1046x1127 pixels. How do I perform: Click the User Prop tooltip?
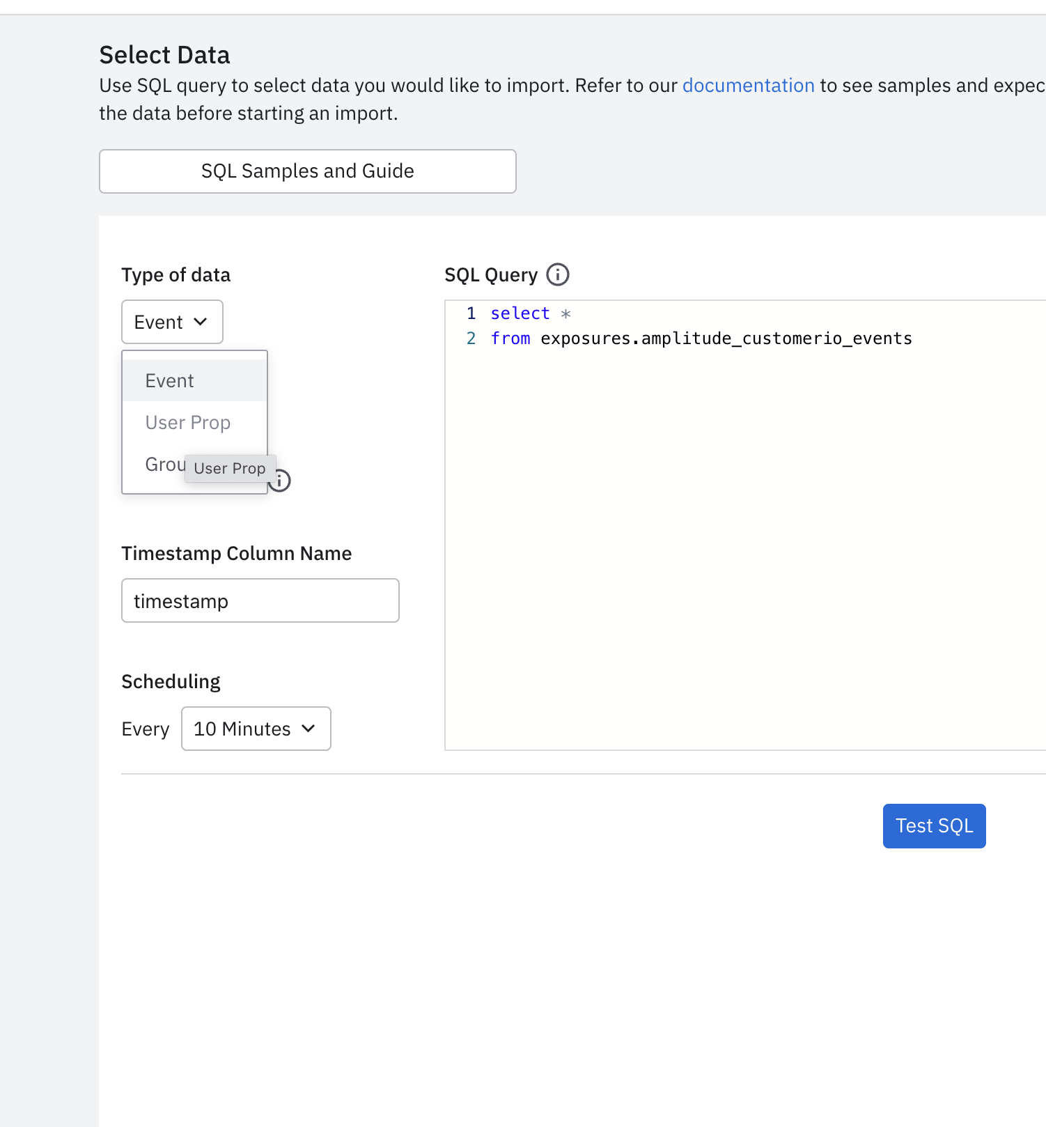pos(230,468)
